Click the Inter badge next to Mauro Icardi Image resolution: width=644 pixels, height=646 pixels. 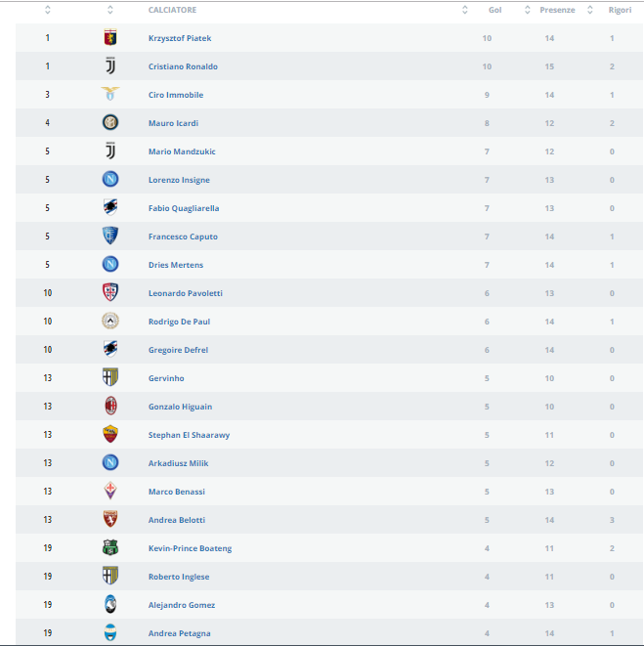coord(110,122)
